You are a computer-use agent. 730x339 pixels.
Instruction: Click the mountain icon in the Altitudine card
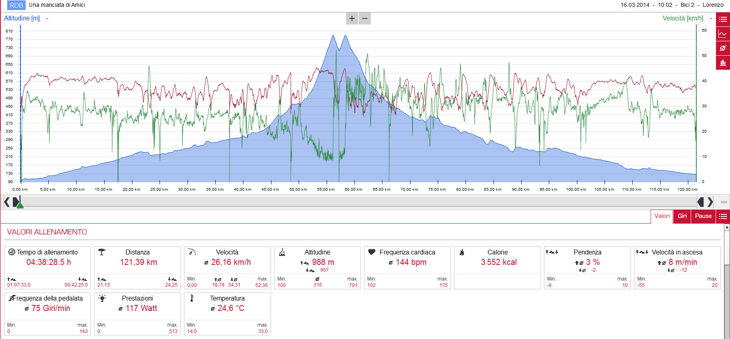click(x=282, y=252)
